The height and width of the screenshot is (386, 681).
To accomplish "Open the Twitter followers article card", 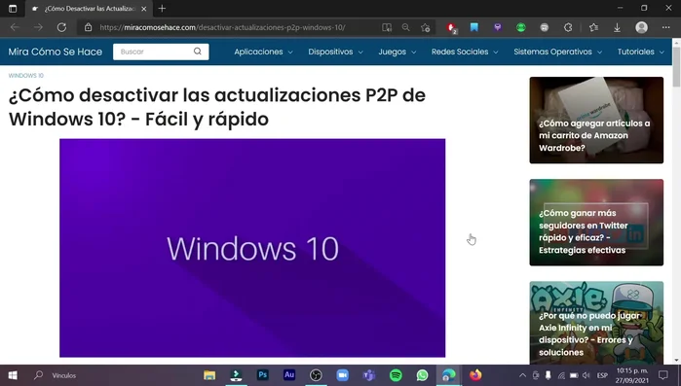I will (596, 223).
